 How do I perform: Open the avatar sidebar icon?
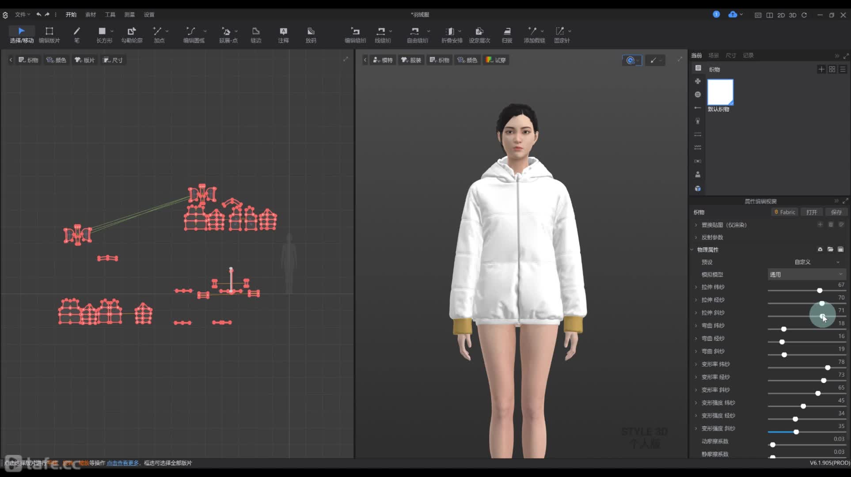click(x=698, y=174)
